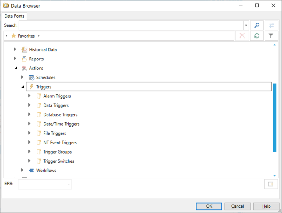Click the green refresh icon

(257, 36)
